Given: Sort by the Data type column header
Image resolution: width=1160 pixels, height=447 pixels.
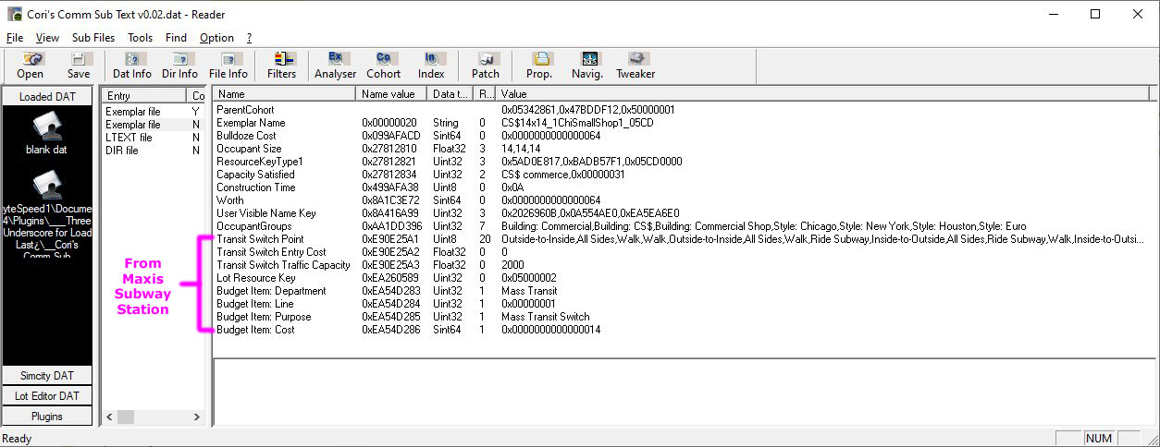Looking at the screenshot, I should click(450, 94).
